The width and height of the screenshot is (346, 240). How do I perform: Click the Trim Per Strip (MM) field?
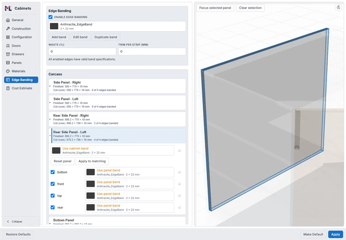click(152, 51)
